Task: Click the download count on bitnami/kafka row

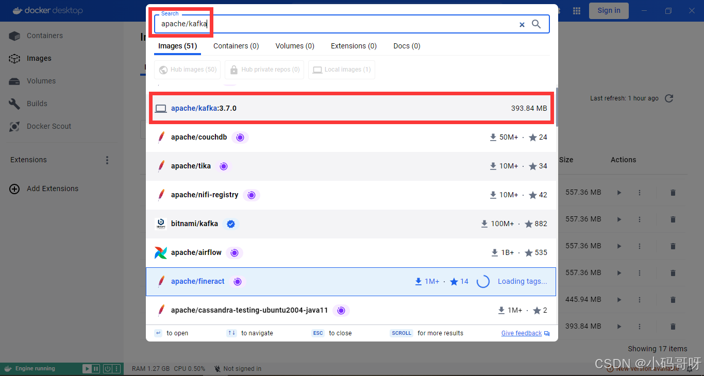Action: tap(497, 224)
